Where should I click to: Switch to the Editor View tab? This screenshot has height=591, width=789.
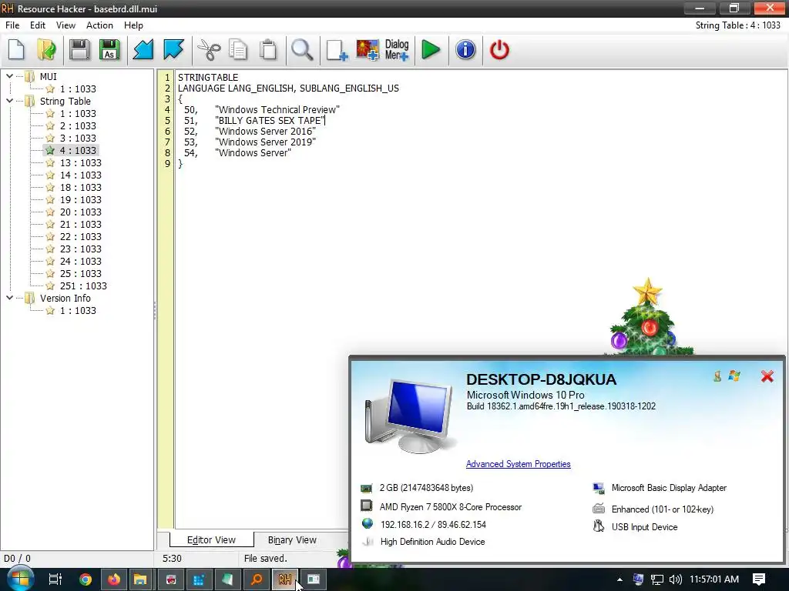[x=211, y=539]
